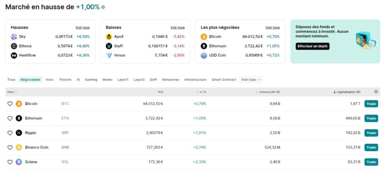Click the Venus coin icon
386x171 pixels.
pyautogui.click(x=109, y=56)
